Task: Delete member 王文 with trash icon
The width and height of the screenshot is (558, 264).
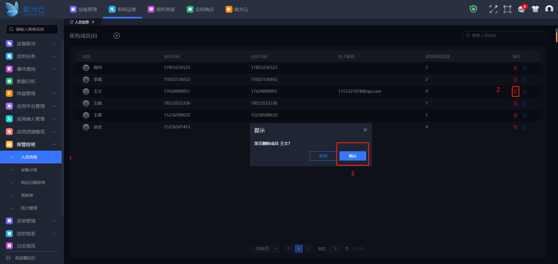Action: click(515, 92)
